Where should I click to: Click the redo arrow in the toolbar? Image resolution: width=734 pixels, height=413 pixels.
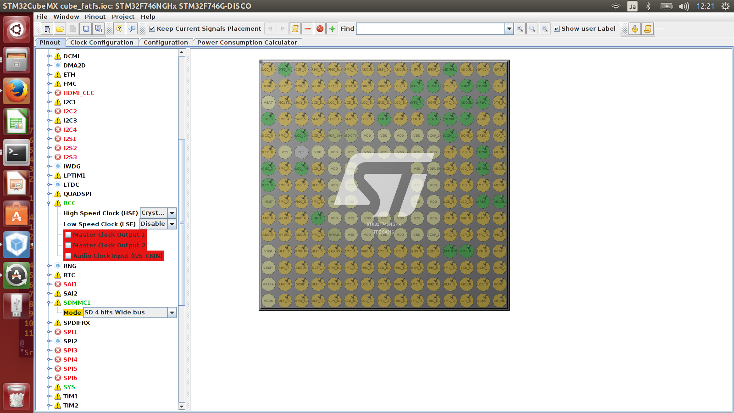[x=283, y=29]
